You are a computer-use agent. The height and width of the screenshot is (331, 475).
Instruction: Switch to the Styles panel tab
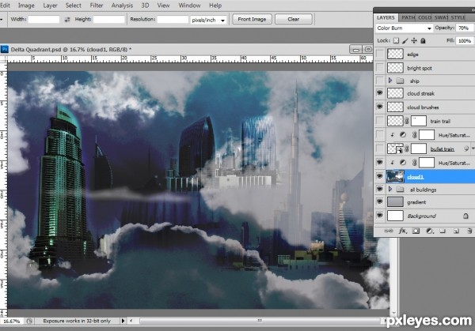tap(458, 17)
